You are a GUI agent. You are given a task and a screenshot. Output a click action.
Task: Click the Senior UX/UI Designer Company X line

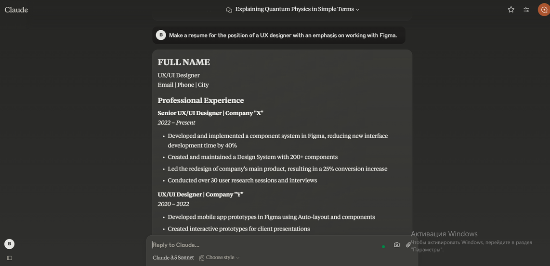[x=210, y=113]
